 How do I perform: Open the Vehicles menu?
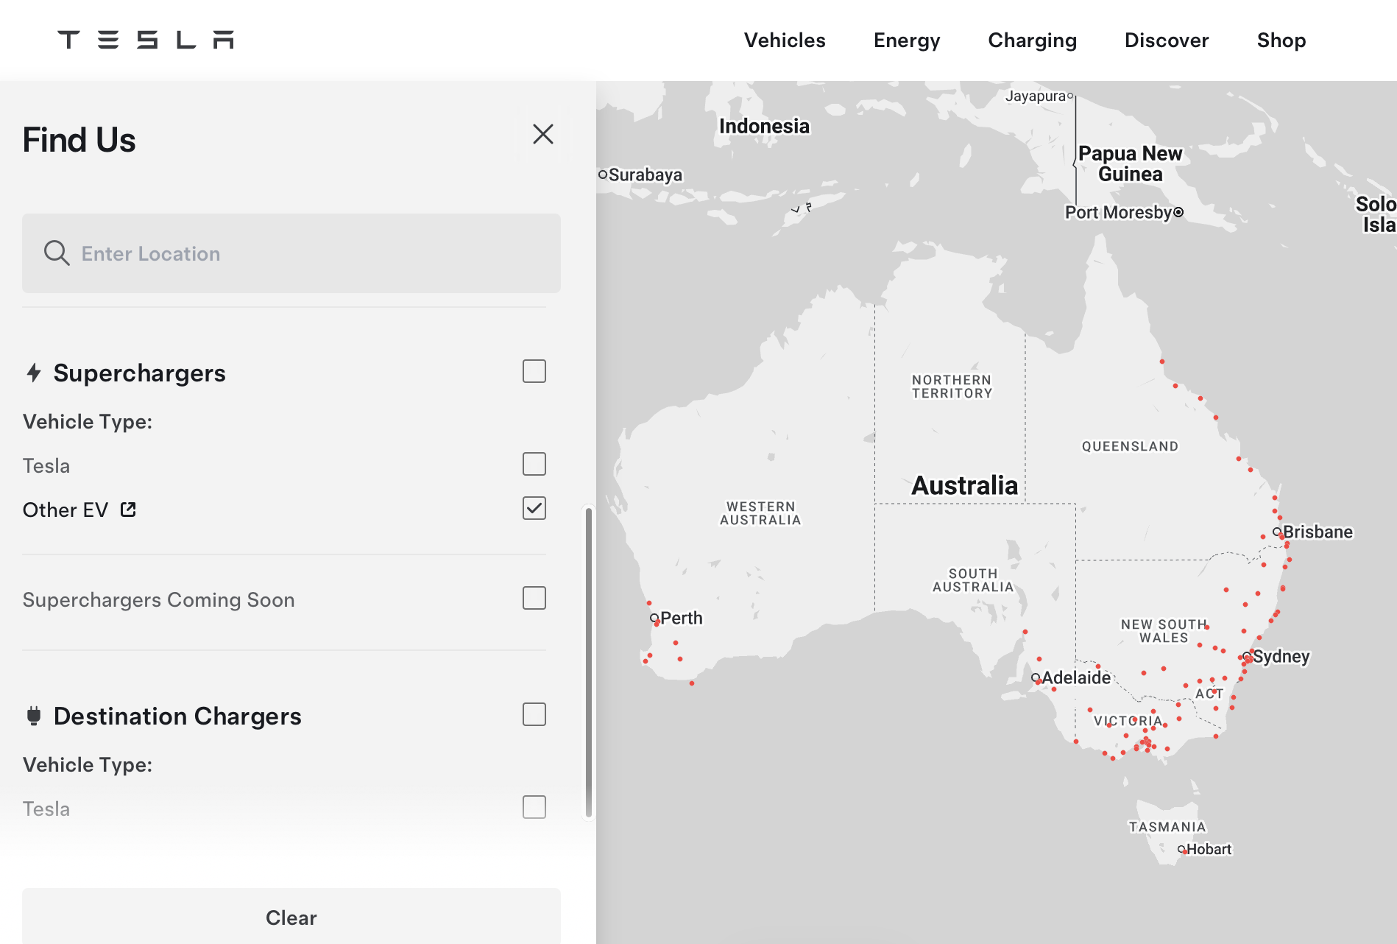tap(785, 40)
